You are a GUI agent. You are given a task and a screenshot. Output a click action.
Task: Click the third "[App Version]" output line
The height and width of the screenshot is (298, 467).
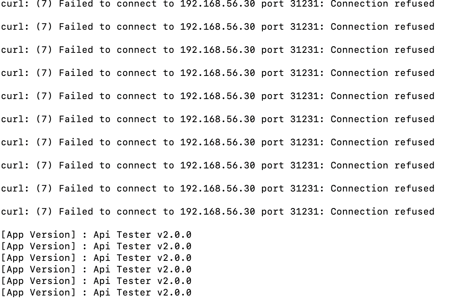96,258
